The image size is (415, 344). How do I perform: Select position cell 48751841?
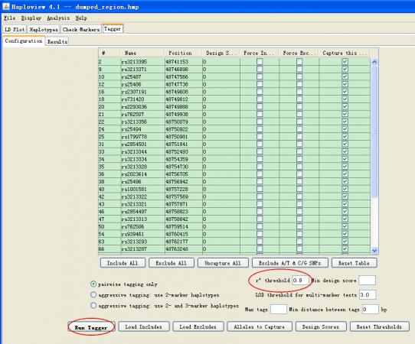click(183, 144)
